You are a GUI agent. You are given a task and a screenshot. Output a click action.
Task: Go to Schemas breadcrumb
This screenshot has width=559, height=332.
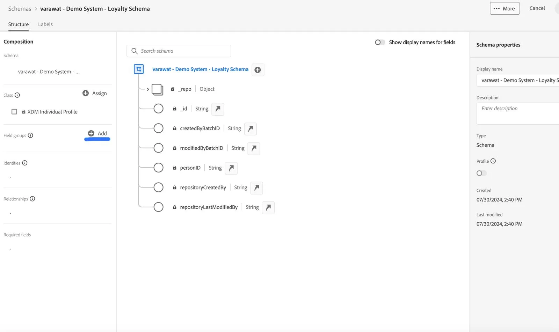point(20,9)
